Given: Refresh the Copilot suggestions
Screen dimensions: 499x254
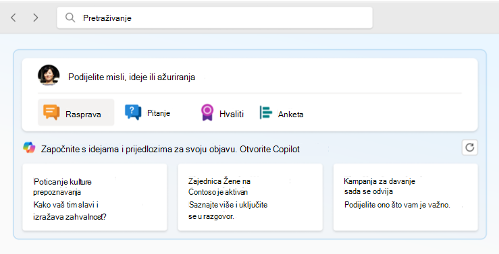Looking at the screenshot, I should [x=470, y=148].
